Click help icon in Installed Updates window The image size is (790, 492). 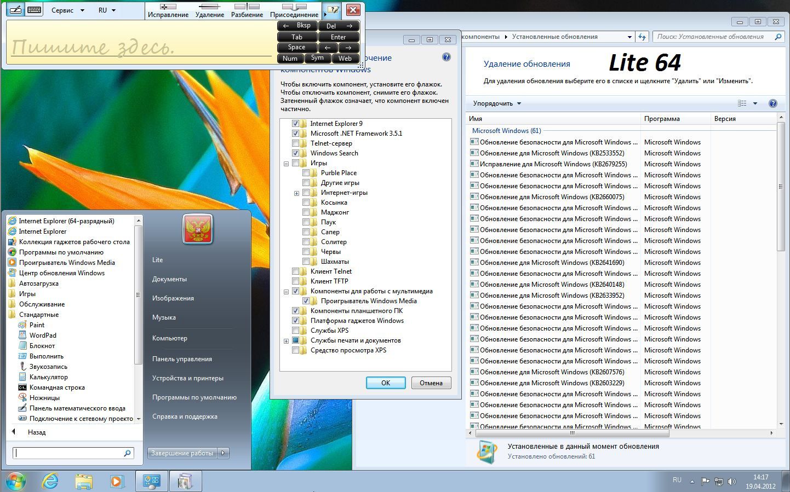pos(772,103)
